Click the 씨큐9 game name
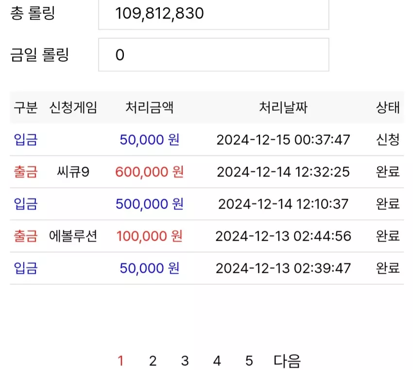This screenshot has height=370, width=413. (x=73, y=172)
